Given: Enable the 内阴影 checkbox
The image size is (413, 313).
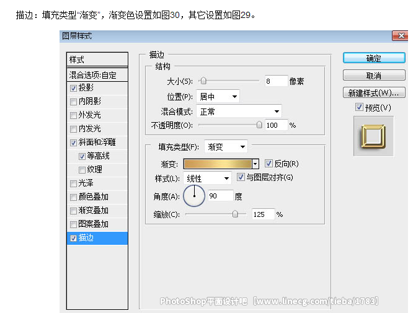Looking at the screenshot, I should click(x=74, y=102).
